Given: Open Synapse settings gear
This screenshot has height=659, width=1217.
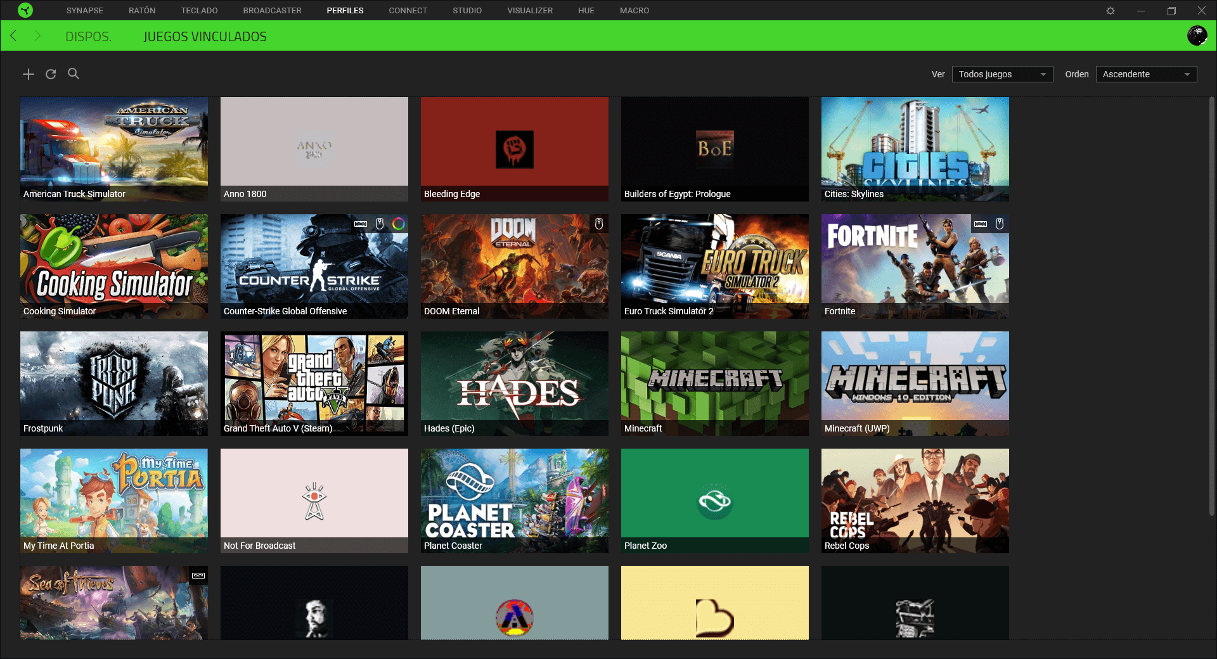Looking at the screenshot, I should click(x=1111, y=11).
